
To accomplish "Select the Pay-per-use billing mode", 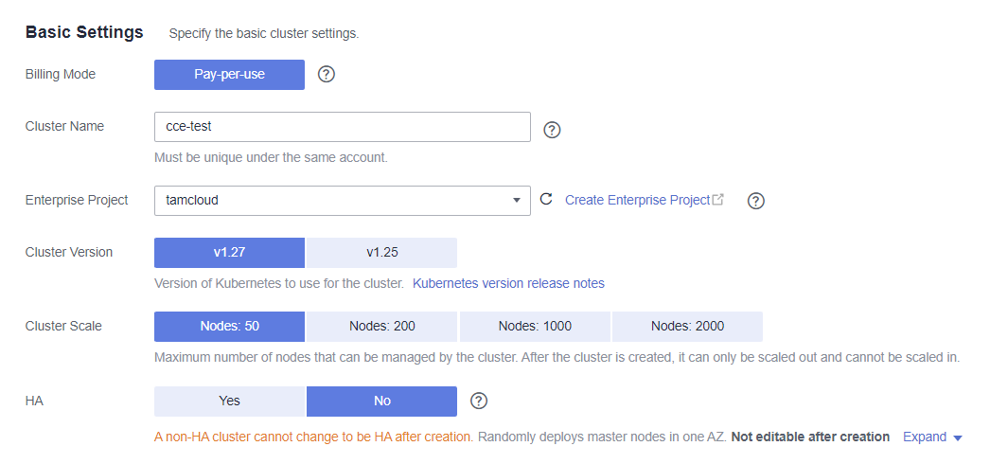I will click(x=229, y=74).
